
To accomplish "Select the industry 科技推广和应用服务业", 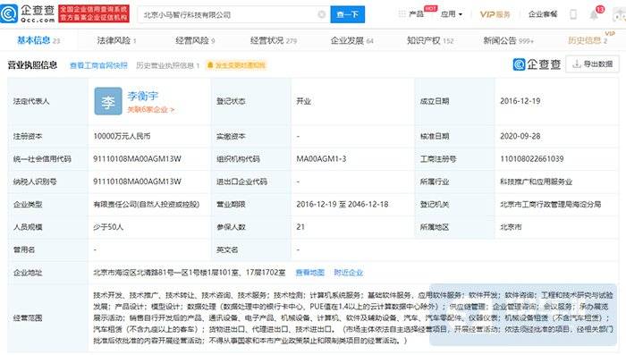I will 537,182.
